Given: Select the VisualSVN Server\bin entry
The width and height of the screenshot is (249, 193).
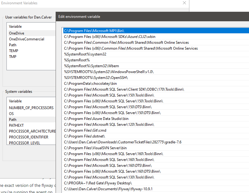Looking at the screenshot, I should tap(156, 148).
